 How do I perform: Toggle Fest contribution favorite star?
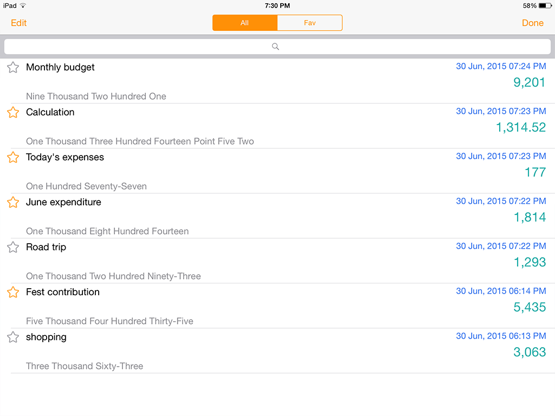point(13,292)
